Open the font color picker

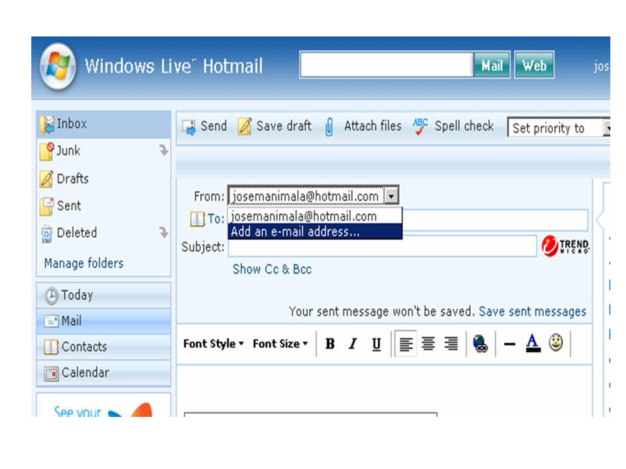tap(533, 343)
